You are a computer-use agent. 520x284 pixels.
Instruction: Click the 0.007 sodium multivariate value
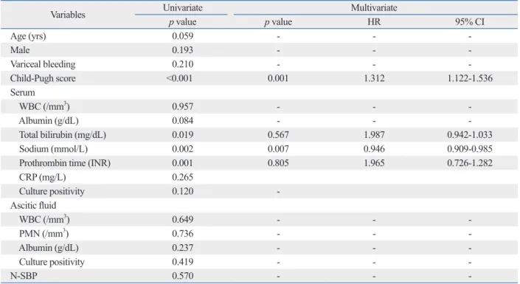(278, 149)
